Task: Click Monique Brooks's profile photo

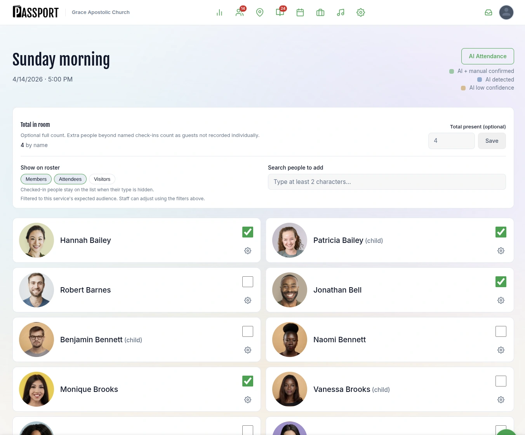Action: point(37,389)
